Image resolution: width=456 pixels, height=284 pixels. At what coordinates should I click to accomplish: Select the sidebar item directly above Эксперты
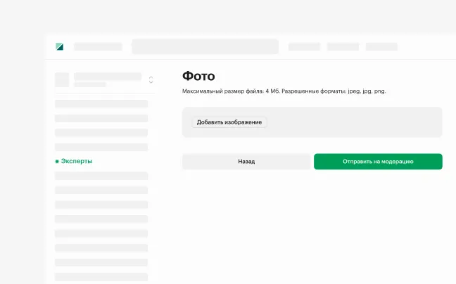(101, 148)
